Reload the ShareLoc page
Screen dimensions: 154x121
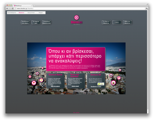[x=13, y=9]
